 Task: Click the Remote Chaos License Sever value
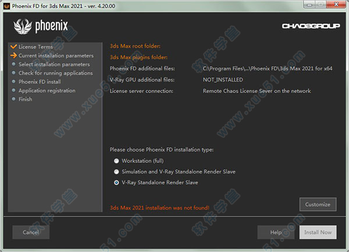click(257, 91)
